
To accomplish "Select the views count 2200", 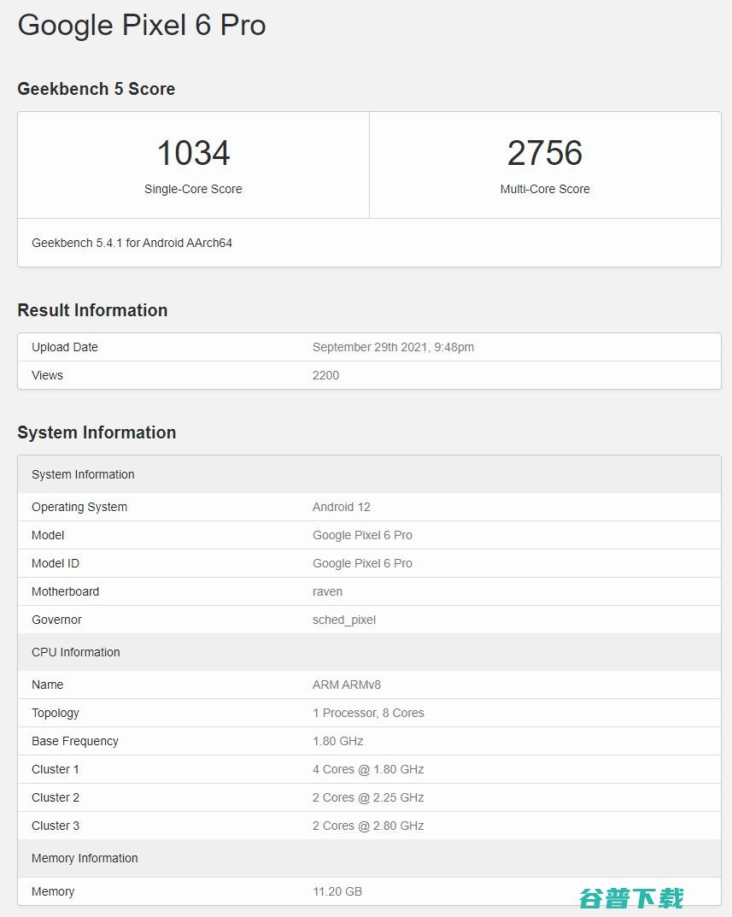I will coord(325,375).
